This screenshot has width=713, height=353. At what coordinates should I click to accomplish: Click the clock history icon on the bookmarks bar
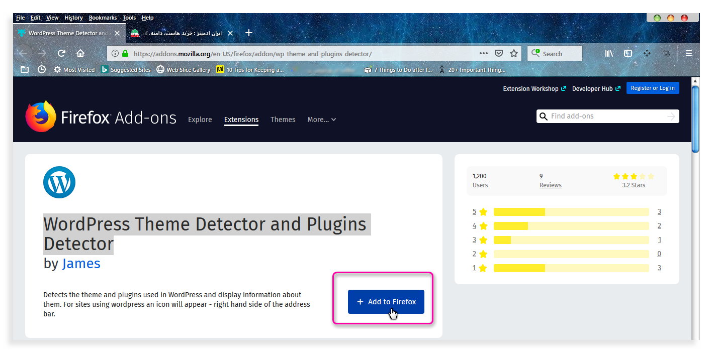42,70
